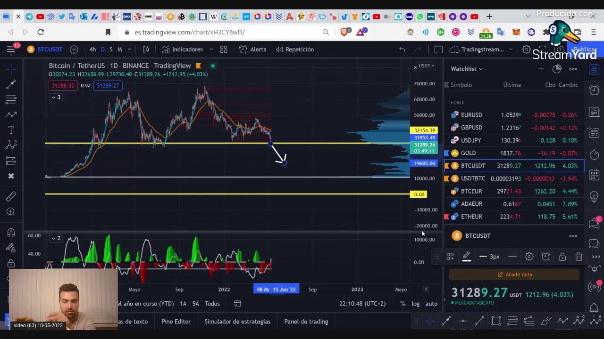The width and height of the screenshot is (604, 339).
Task: Open the notifications bell sidebar icon
Action: tap(594, 308)
